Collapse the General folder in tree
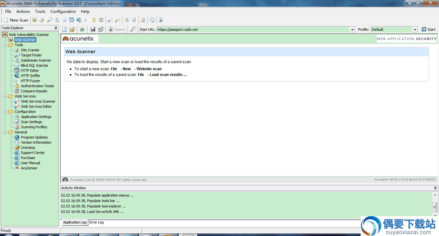This screenshot has height=236, width=439. click(x=5, y=132)
